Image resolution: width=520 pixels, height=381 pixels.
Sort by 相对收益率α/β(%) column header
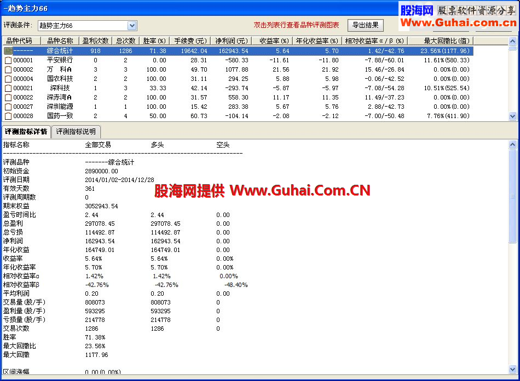coord(374,41)
